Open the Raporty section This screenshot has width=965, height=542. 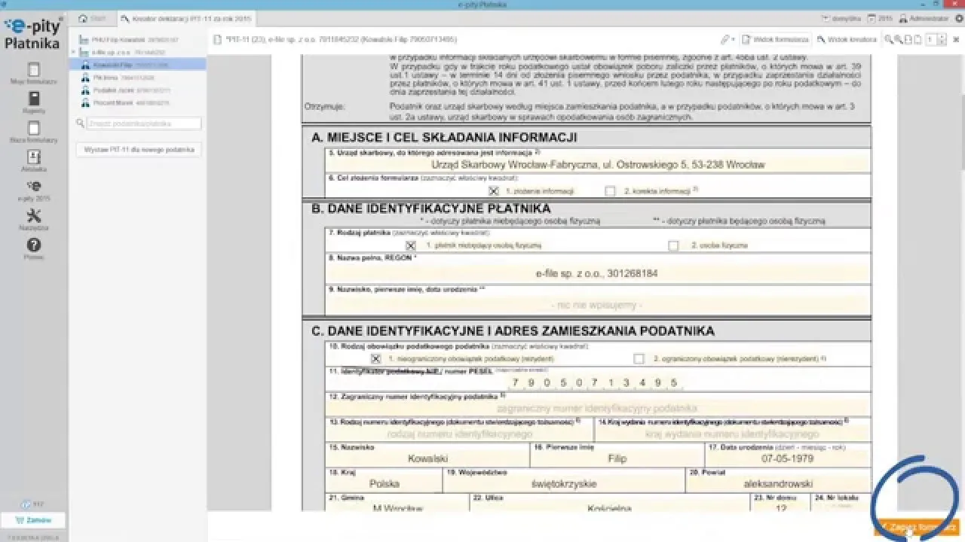[34, 102]
